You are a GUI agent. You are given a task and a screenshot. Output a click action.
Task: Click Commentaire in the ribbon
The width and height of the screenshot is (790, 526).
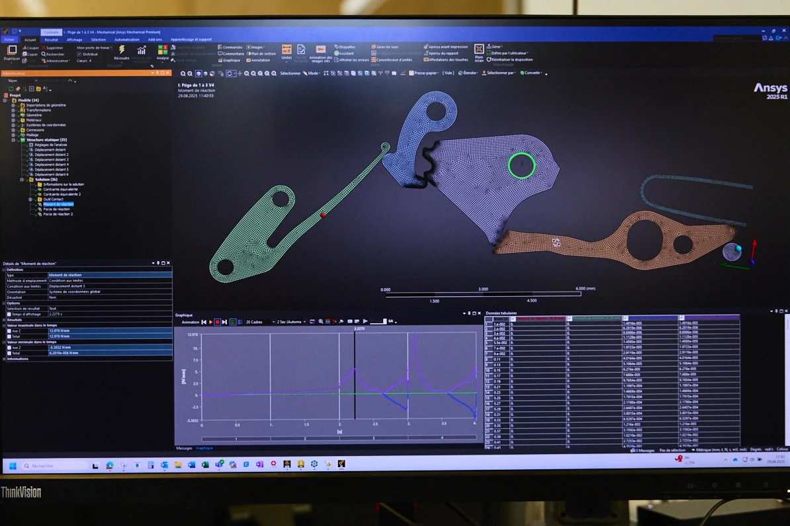[x=231, y=54]
